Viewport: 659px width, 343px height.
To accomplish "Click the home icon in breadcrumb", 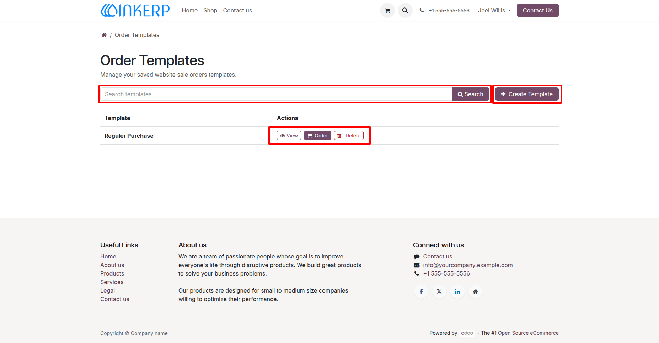I will pos(104,35).
